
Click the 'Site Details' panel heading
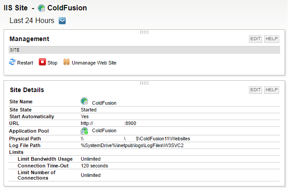[27, 90]
